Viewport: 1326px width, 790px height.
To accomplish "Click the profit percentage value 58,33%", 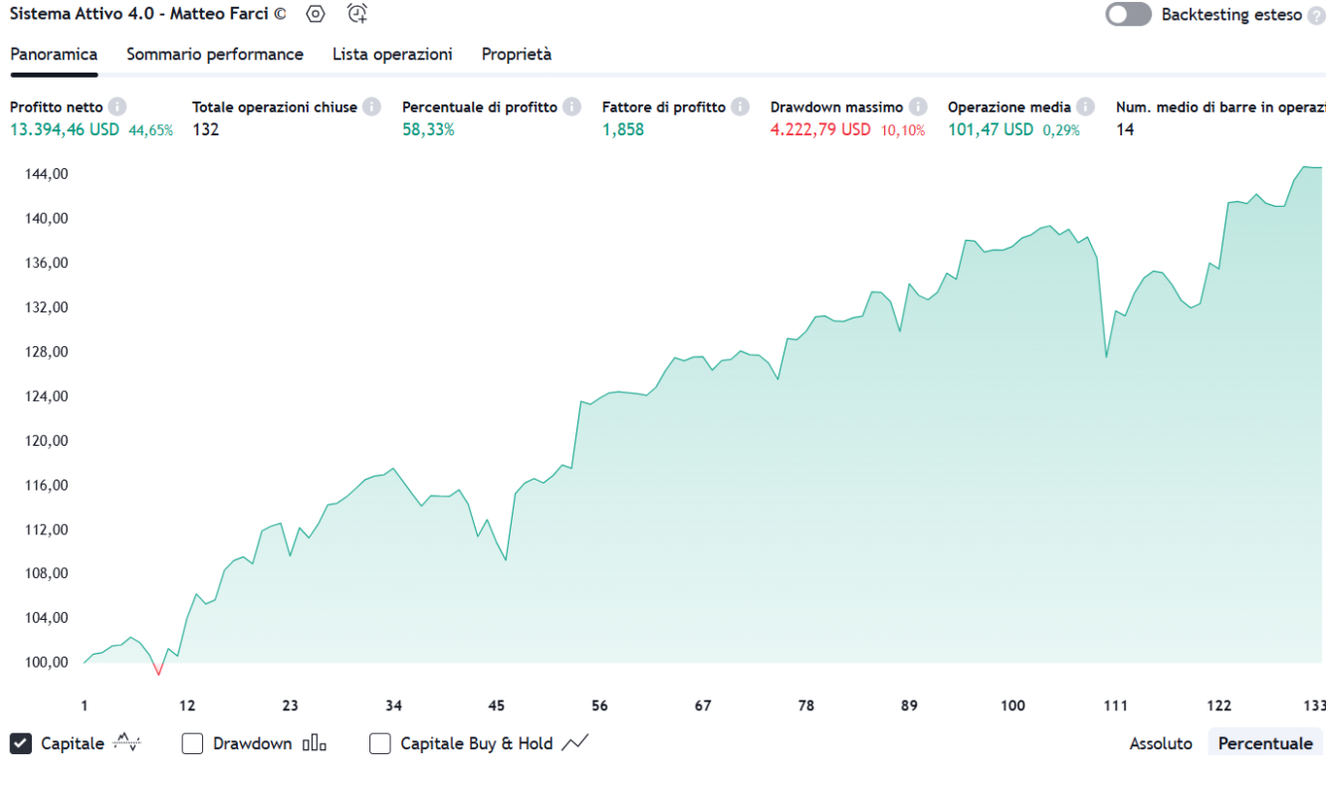I will (428, 129).
